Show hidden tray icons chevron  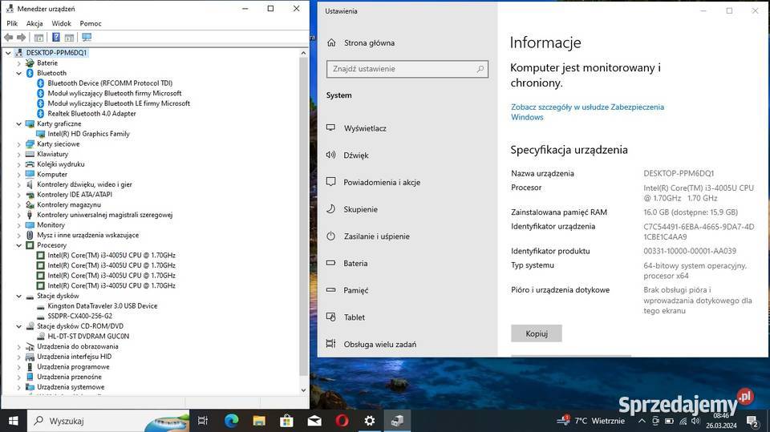tap(642, 421)
